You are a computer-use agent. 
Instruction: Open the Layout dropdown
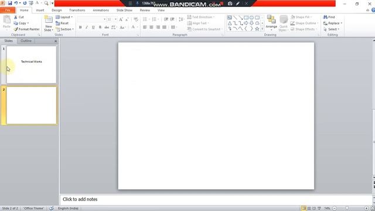[64, 17]
